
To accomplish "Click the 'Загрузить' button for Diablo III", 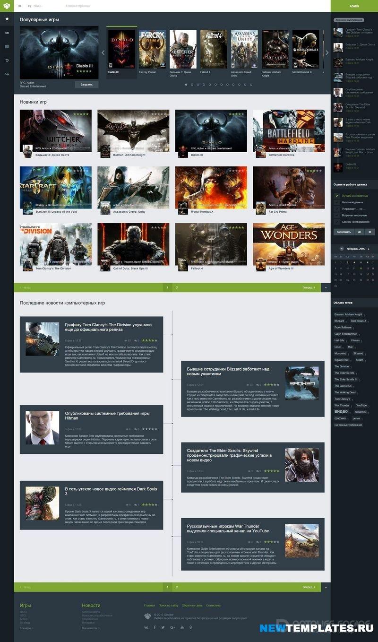I will [x=86, y=85].
